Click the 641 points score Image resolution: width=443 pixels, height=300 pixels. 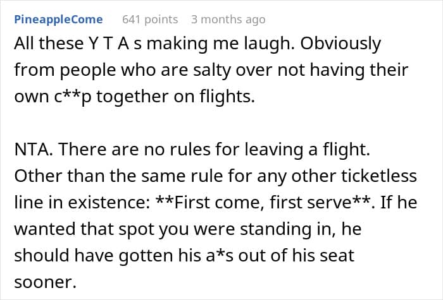[150, 20]
